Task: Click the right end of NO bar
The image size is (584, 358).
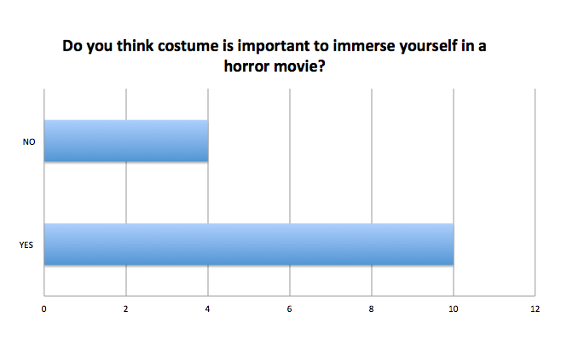Action: (x=206, y=141)
